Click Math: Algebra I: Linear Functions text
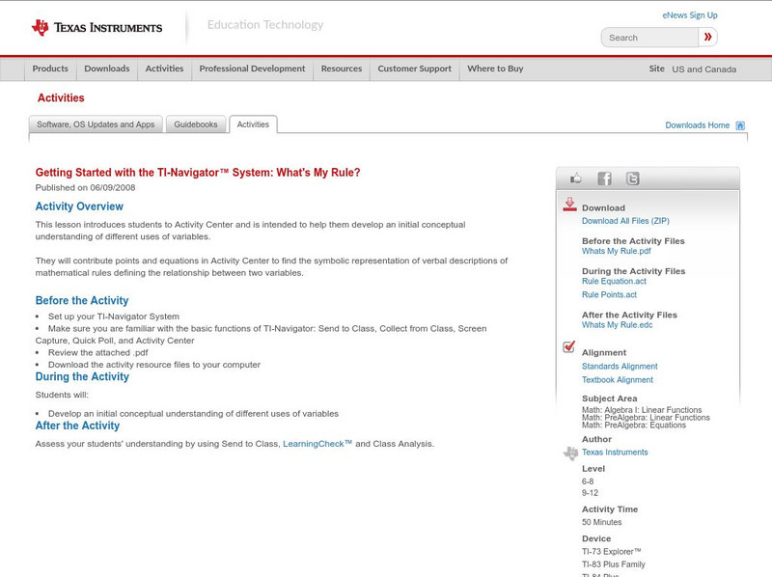 642,410
